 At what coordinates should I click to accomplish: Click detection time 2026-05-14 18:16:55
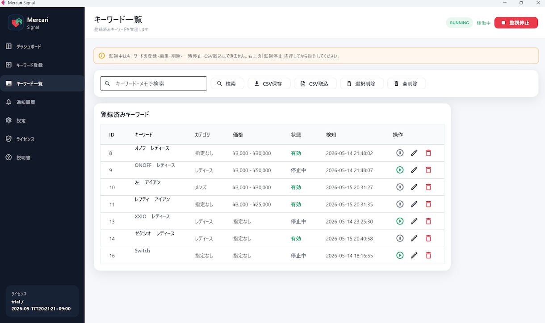pos(349,256)
